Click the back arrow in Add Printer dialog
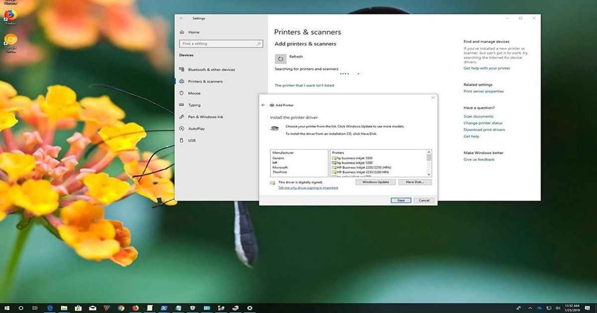This screenshot has height=313, width=597. (x=263, y=105)
